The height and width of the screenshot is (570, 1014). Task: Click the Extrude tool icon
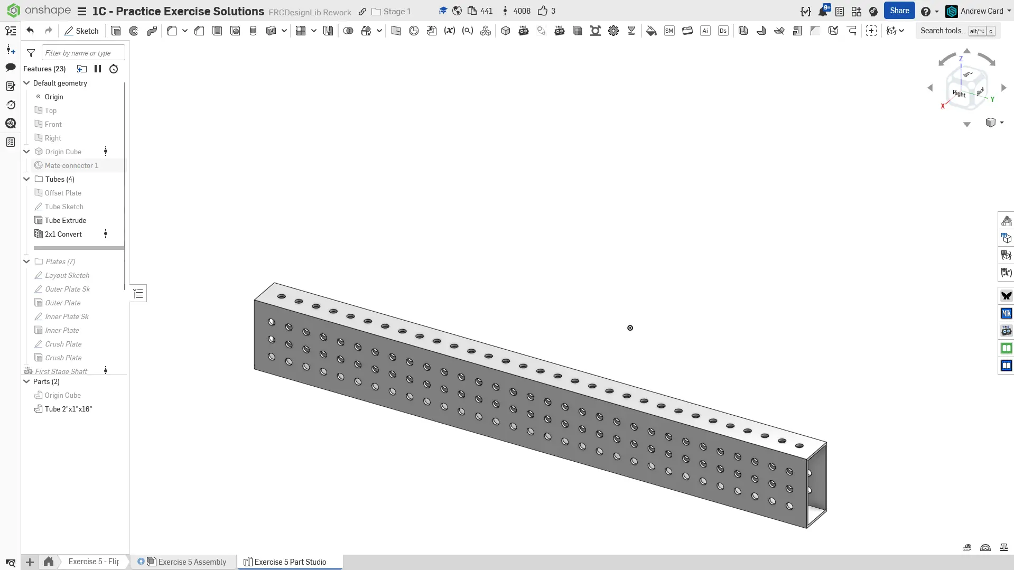[x=116, y=31]
